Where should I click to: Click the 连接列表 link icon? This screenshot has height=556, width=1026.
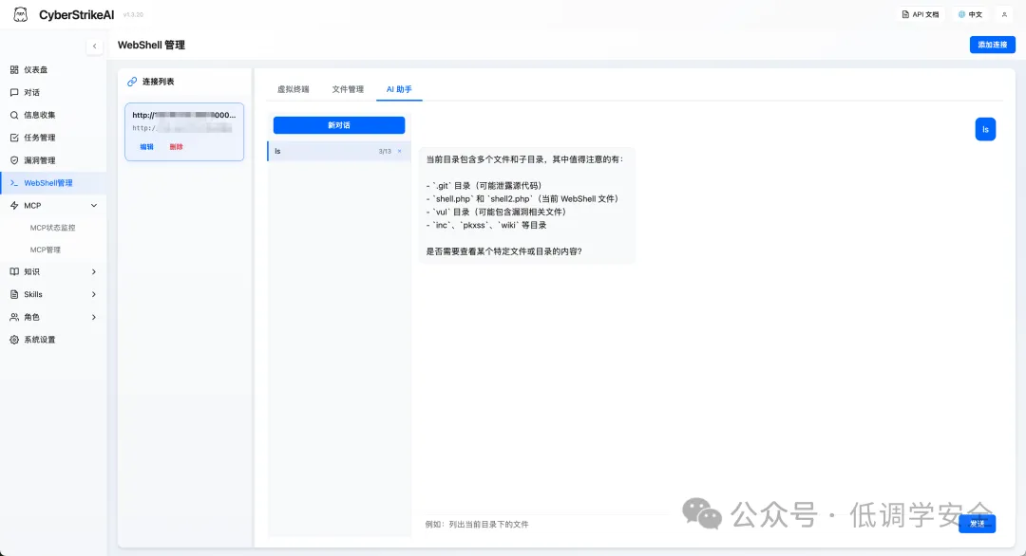(132, 82)
